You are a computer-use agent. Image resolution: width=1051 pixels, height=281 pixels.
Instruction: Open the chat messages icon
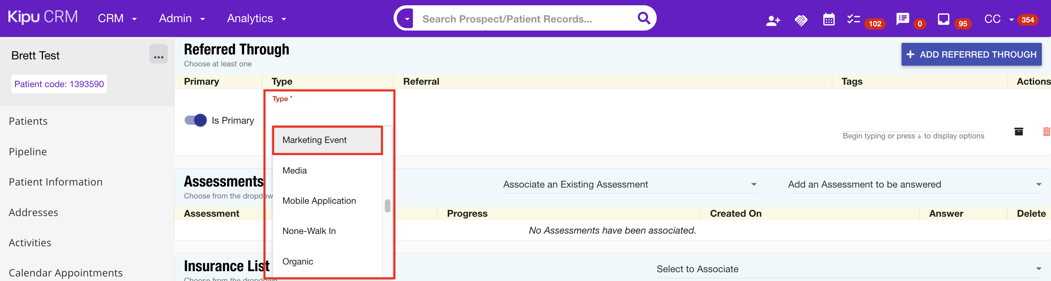coord(903,19)
